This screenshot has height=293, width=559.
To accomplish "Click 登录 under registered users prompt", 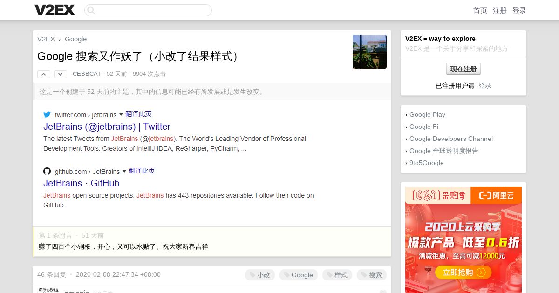I will coord(485,86).
